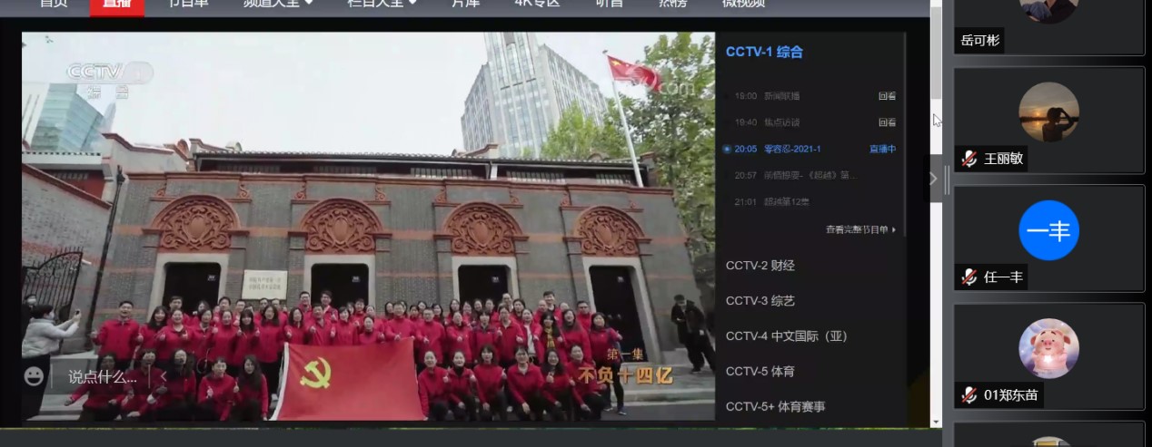Collapse the comment bar with the left chevron
The height and width of the screenshot is (447, 1152).
(x=164, y=376)
